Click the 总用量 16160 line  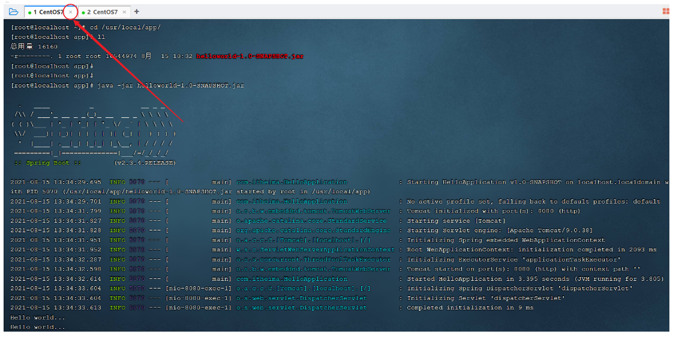[34, 47]
